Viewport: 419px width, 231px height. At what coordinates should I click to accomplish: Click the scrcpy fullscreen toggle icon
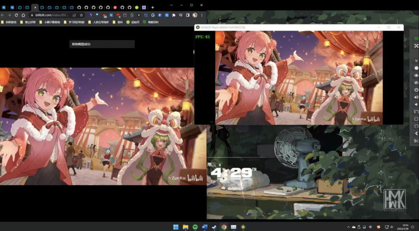(416, 46)
